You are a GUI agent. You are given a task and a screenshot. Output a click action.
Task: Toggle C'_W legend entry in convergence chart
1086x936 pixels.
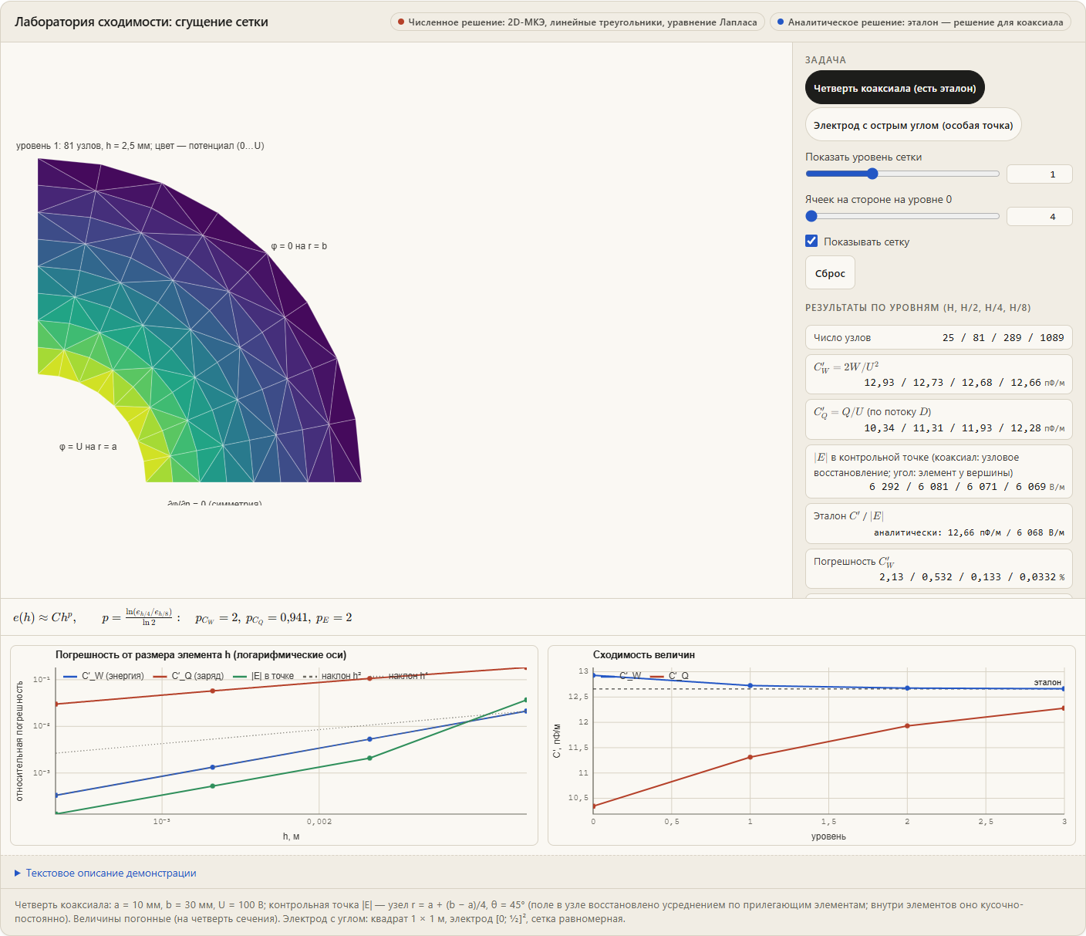(x=622, y=676)
